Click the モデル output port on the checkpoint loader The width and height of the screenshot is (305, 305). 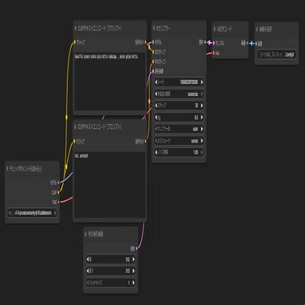point(58,182)
